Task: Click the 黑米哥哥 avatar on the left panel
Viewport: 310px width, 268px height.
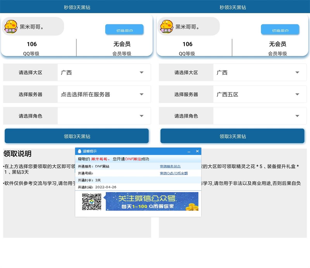Action: coord(10,26)
